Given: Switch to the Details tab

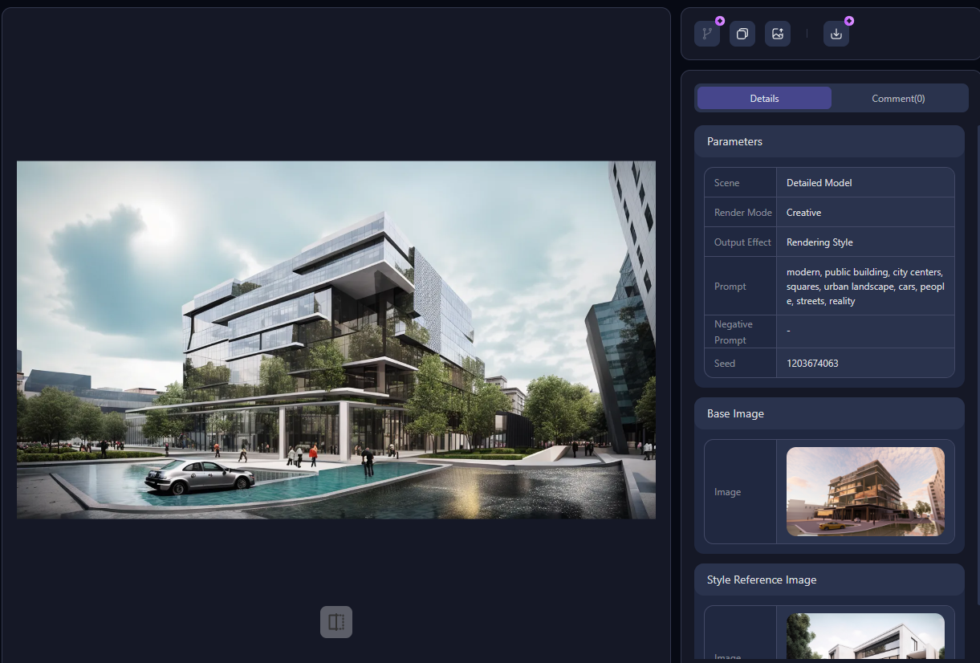Looking at the screenshot, I should pos(764,99).
